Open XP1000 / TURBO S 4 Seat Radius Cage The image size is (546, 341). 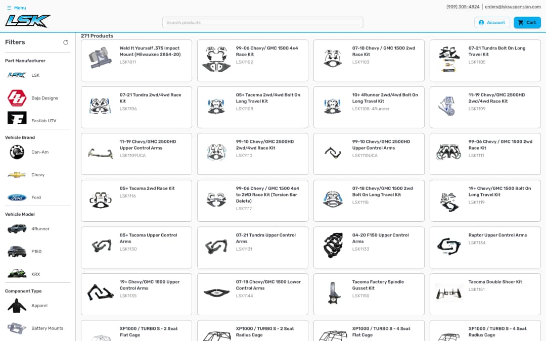click(x=485, y=331)
